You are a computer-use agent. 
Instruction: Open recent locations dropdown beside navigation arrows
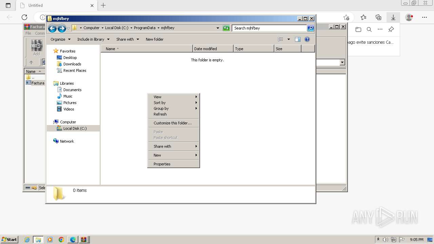[x=68, y=28]
